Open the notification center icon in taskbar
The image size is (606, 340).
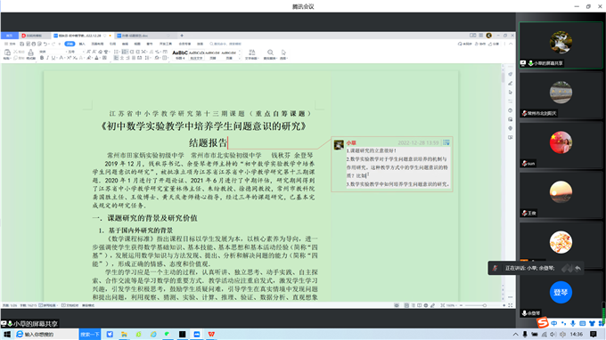[x=594, y=334]
